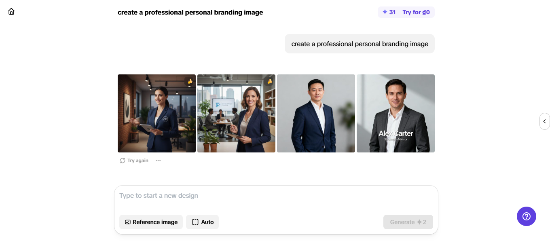Select the Alex Carter portrait image
This screenshot has height=241, width=552.
point(395,113)
